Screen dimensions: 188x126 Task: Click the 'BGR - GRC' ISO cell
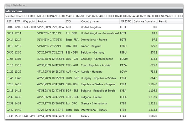tap(72, 97)
